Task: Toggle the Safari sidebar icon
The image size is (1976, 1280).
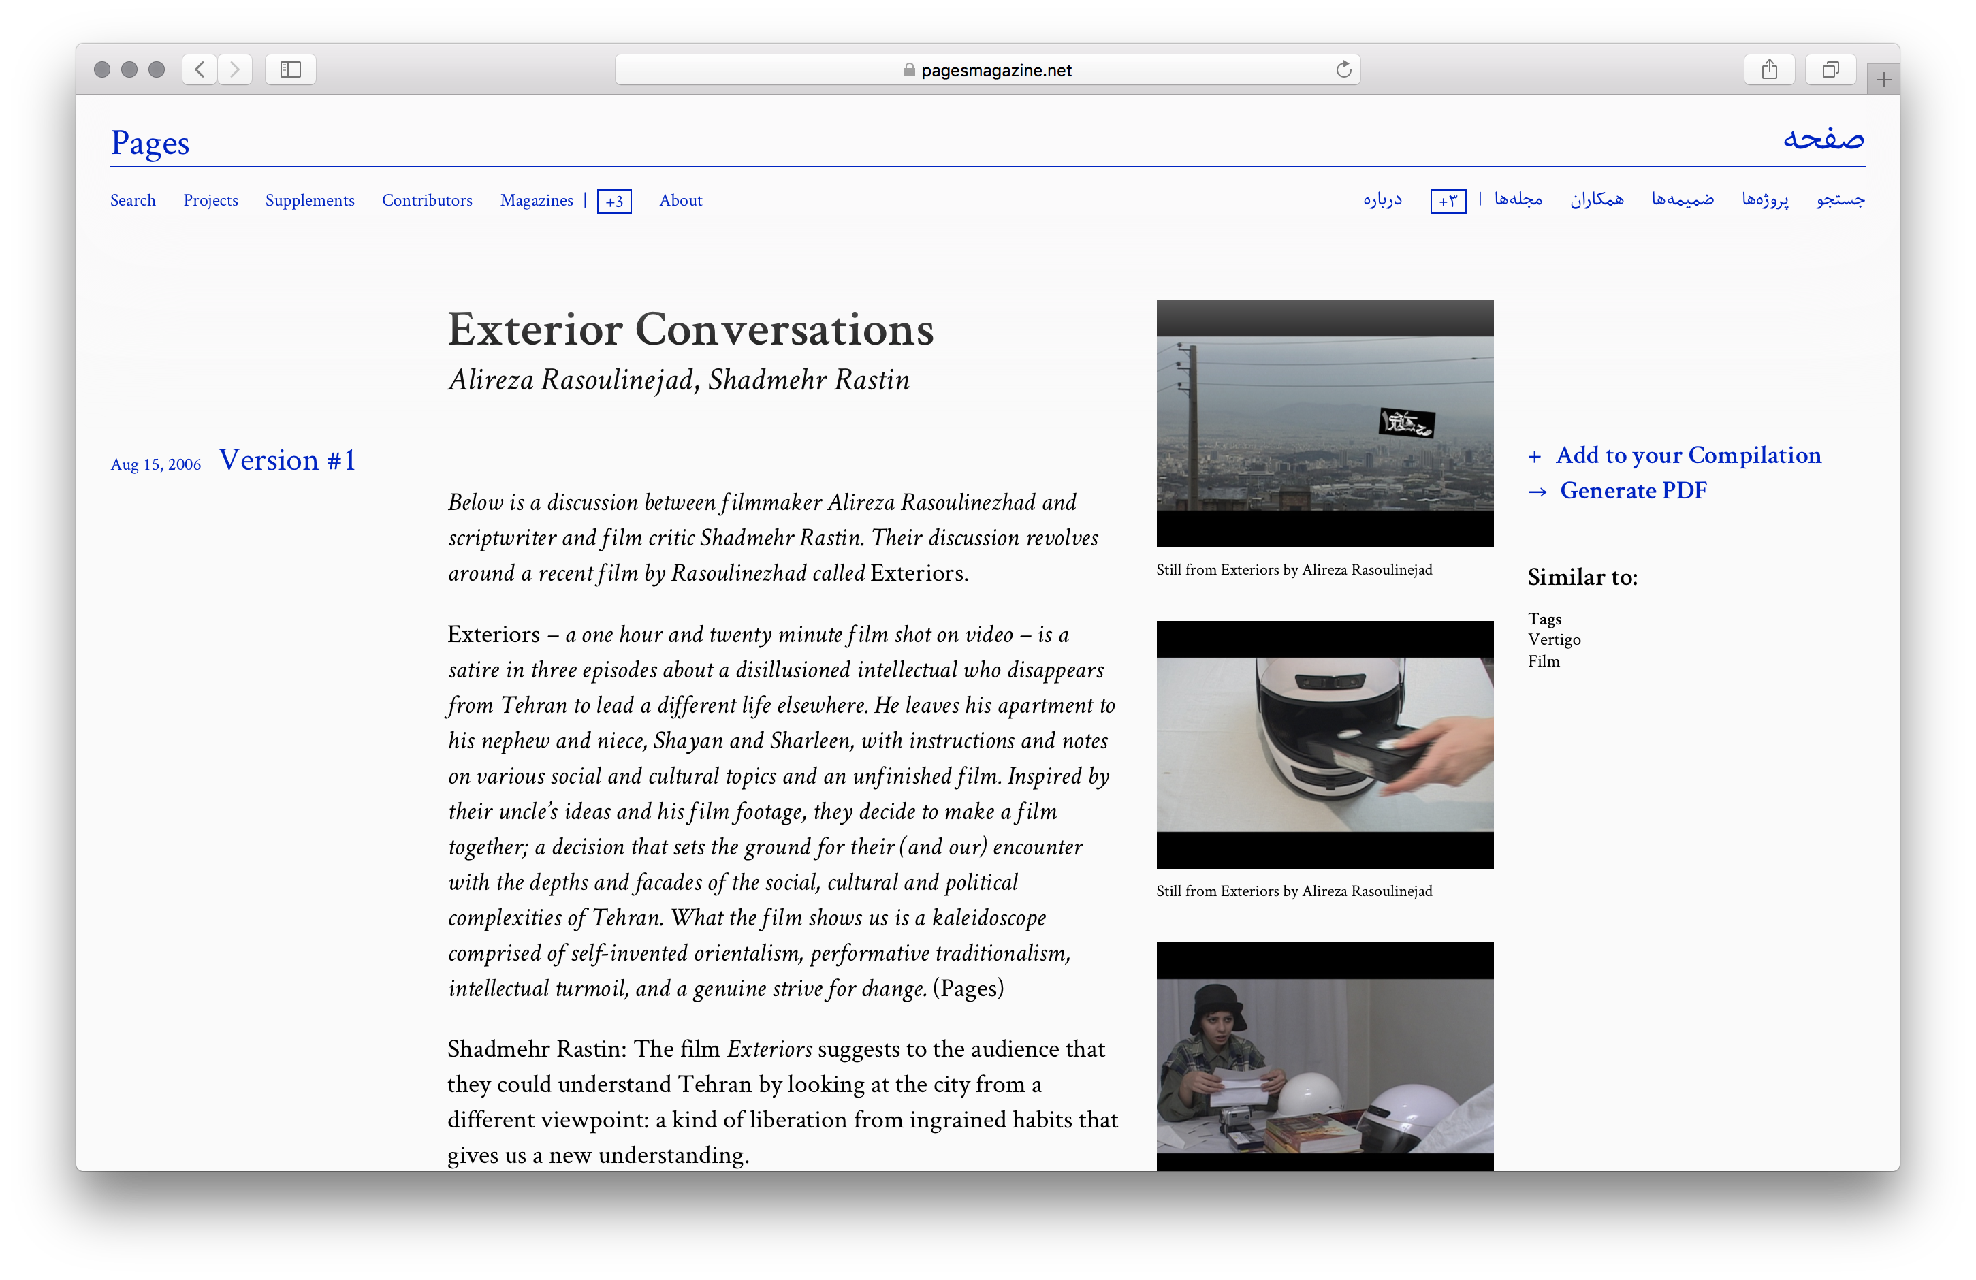Action: click(291, 69)
